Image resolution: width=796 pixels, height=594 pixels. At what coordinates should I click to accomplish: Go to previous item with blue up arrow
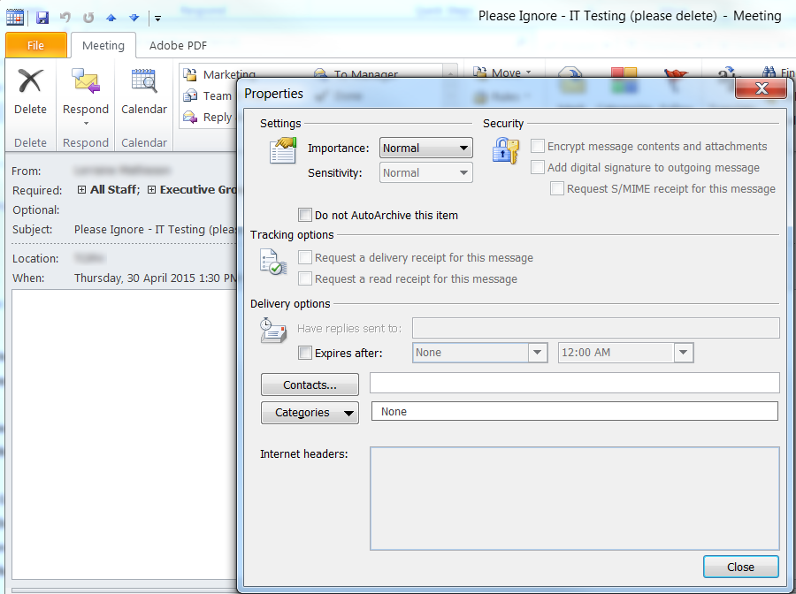pos(111,18)
